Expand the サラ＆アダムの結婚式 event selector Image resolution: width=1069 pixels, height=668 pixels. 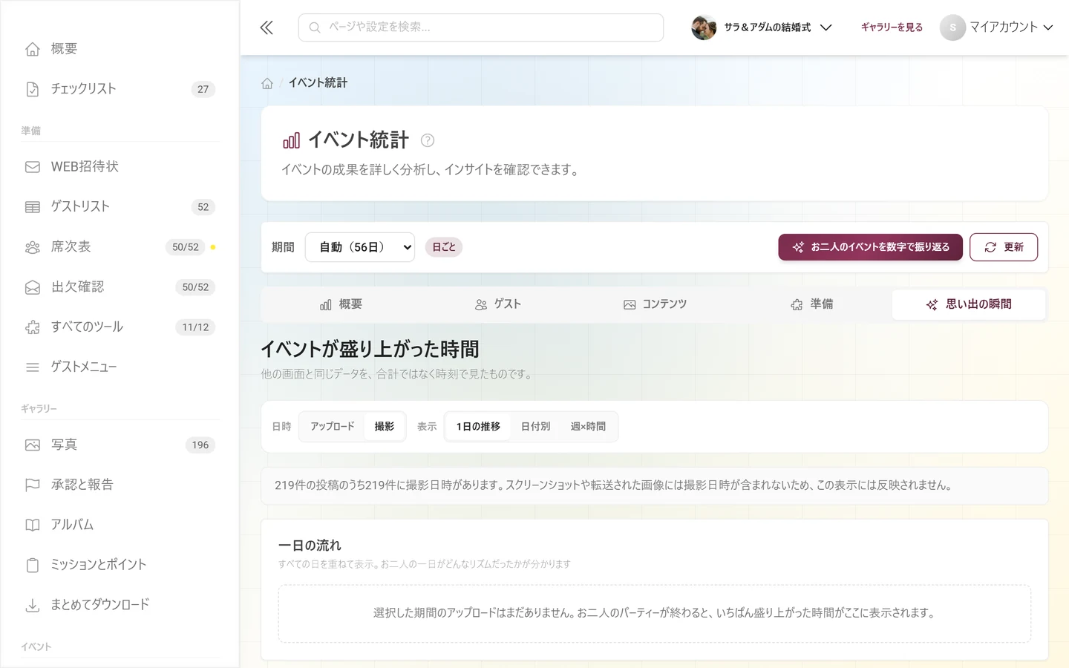pos(762,27)
